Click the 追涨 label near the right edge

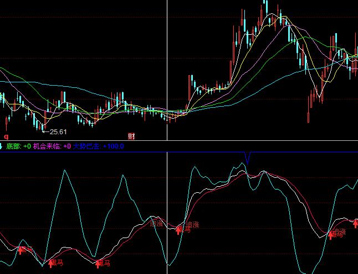pyautogui.click(x=338, y=232)
